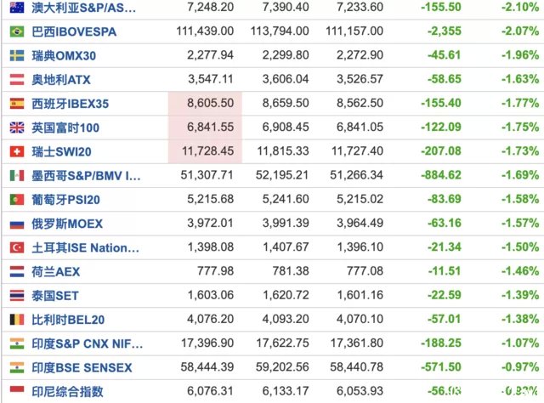544x403 pixels.
Task: Click the Australia flag icon
Action: click(17, 8)
